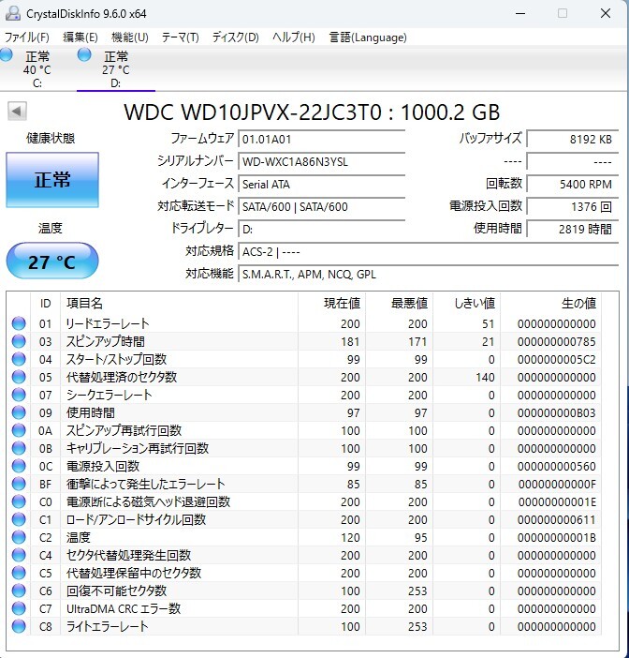
Task: Click the features field S.M.A.R.T., APM, NCQ, GPL
Action: pyautogui.click(x=429, y=275)
